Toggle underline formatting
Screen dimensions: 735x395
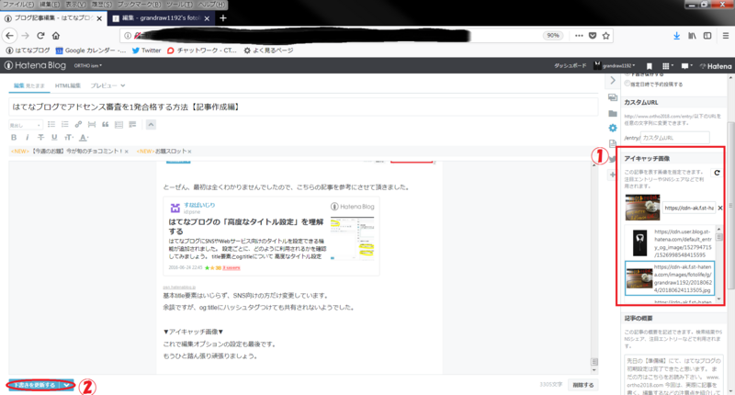point(54,137)
